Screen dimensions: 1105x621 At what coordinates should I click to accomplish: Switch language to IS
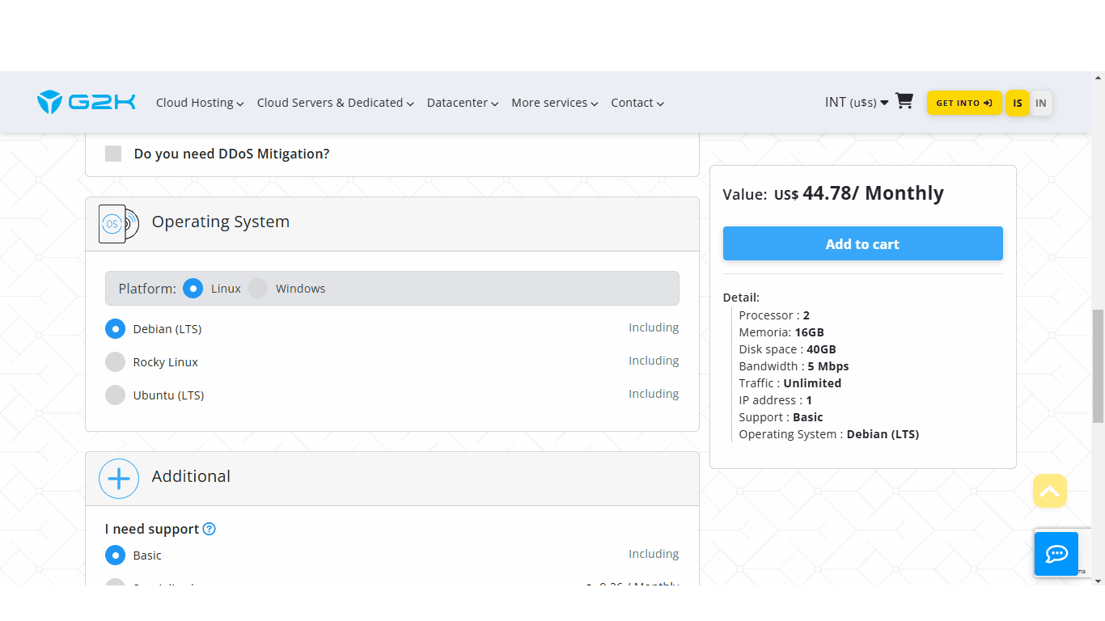[x=1018, y=103]
